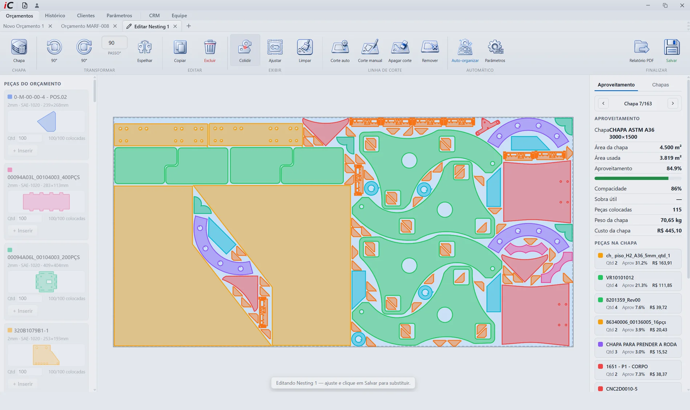Rotate counterclockwise using the first 90° icon
The image size is (690, 410).
coord(54,50)
